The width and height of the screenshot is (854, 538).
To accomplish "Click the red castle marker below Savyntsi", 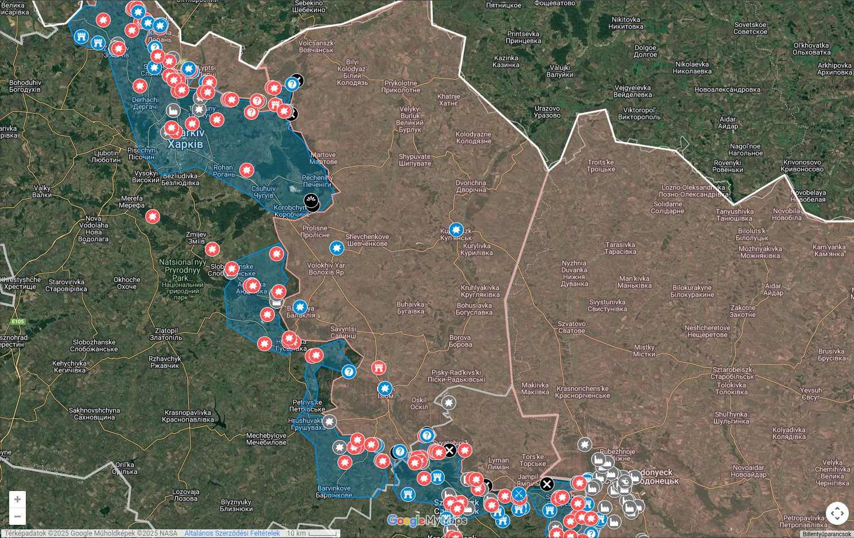I will (x=378, y=367).
